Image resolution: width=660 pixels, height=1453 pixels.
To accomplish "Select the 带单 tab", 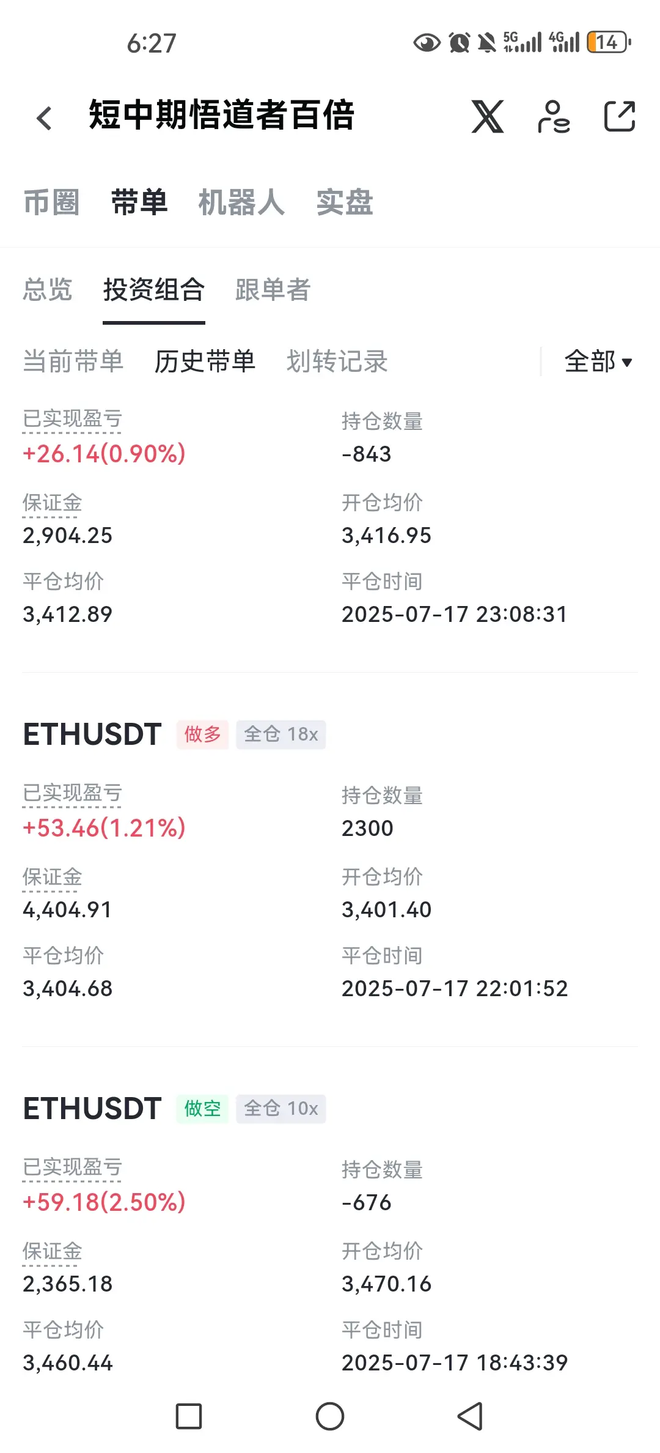I will coord(139,202).
